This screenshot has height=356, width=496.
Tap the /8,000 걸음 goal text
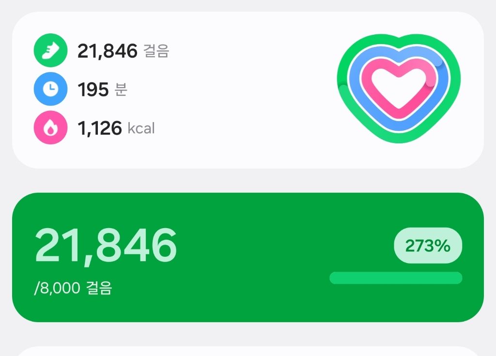tap(73, 288)
